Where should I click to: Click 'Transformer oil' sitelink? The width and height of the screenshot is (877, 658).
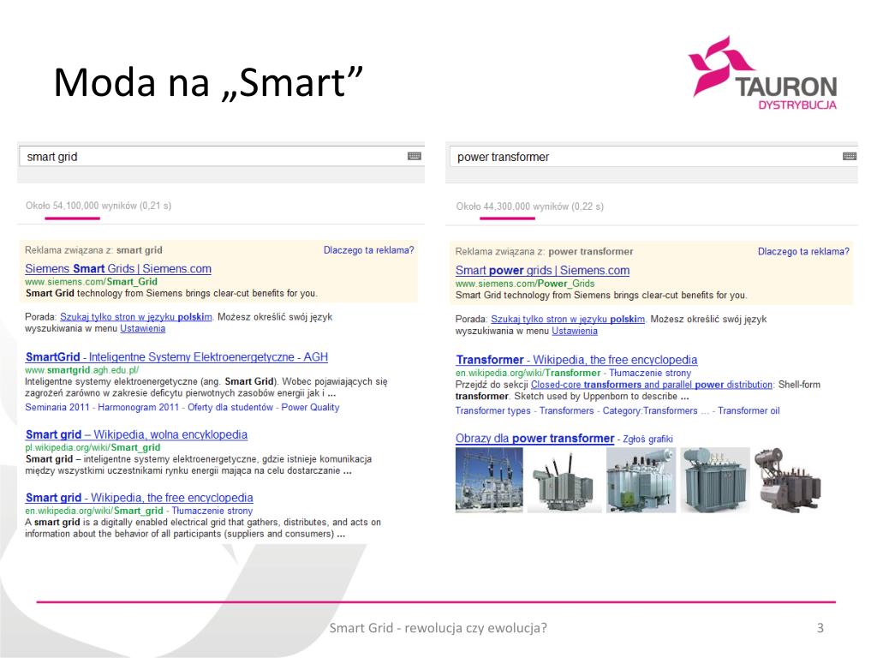click(749, 410)
